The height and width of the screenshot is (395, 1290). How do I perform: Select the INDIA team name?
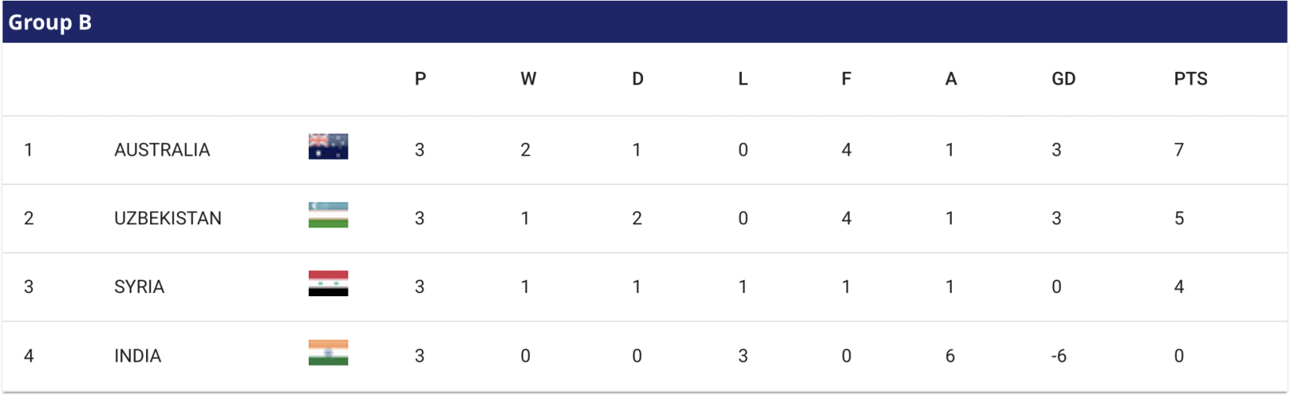click(x=137, y=356)
